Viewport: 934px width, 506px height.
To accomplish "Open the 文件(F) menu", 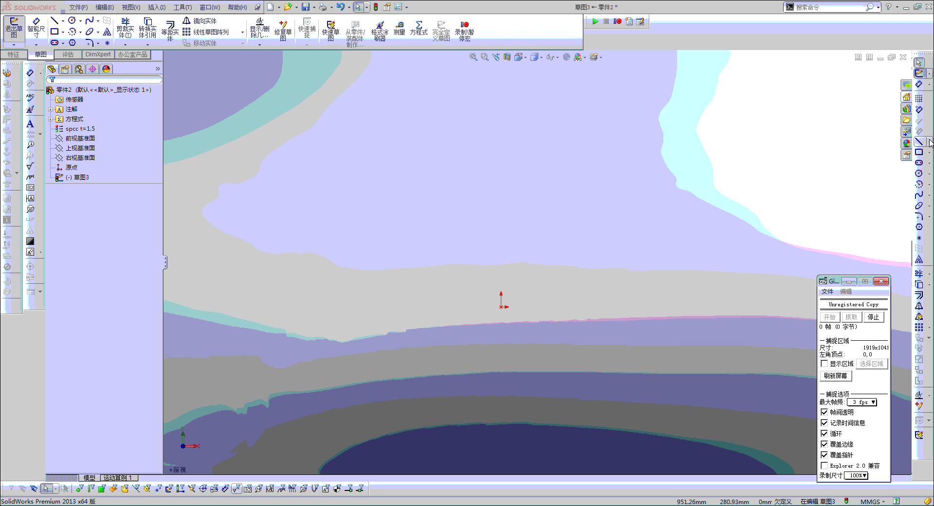I will 78,7.
